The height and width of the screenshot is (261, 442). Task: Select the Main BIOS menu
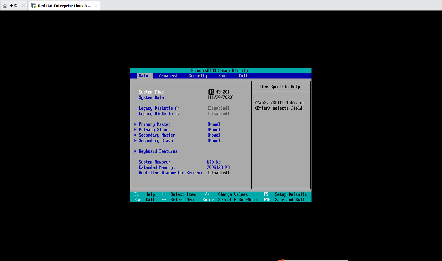tap(144, 76)
